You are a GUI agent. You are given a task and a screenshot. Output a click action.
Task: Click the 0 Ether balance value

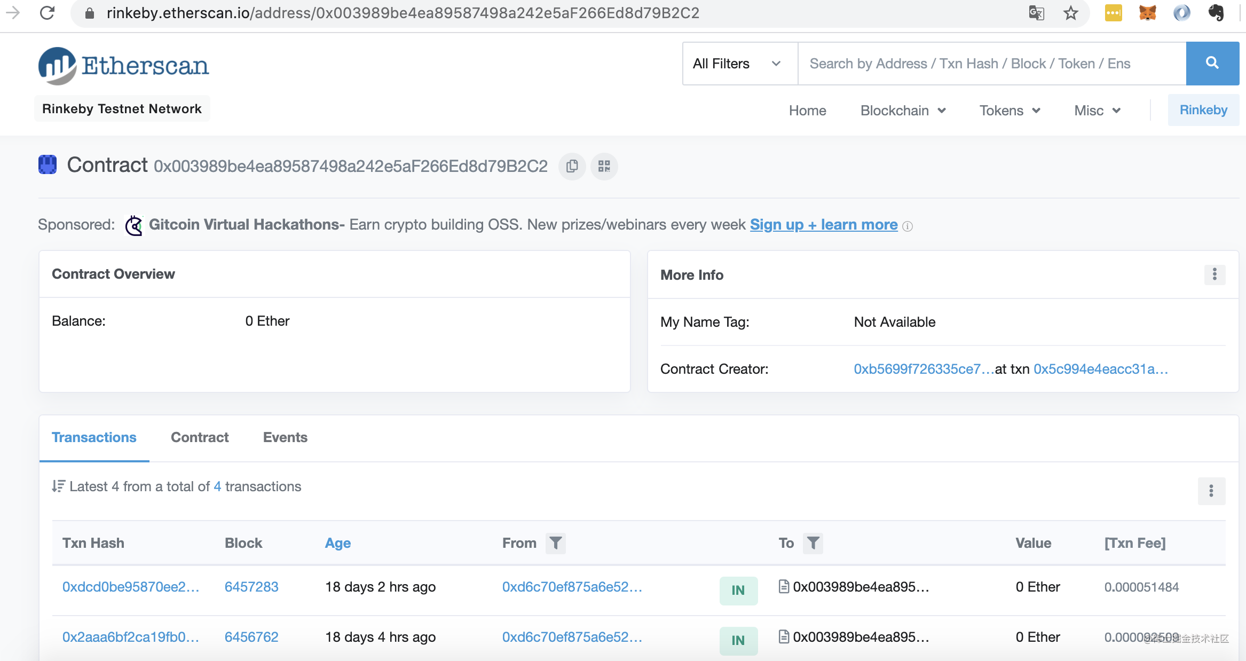[x=267, y=321]
